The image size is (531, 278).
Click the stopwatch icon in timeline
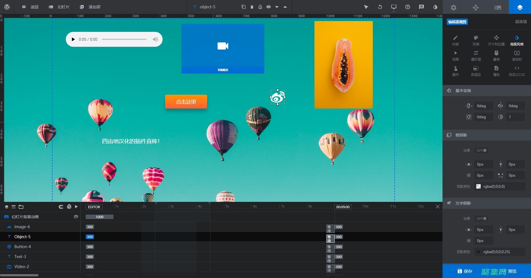(69, 207)
